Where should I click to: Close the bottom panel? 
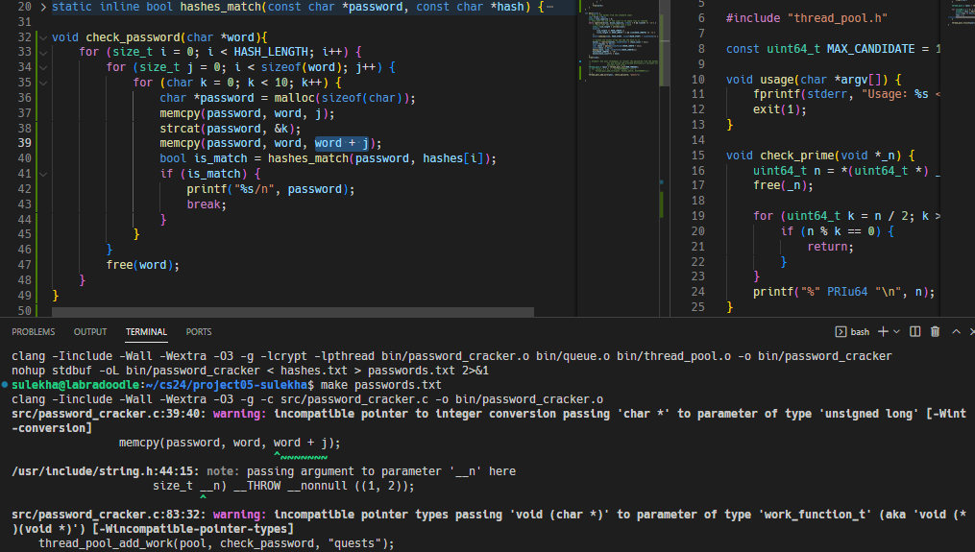(974, 331)
